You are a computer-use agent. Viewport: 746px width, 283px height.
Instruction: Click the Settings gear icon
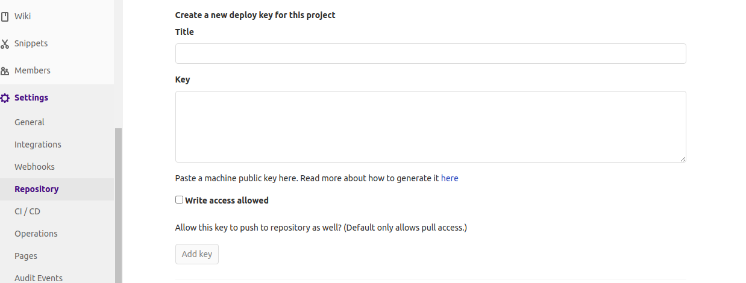pos(5,98)
